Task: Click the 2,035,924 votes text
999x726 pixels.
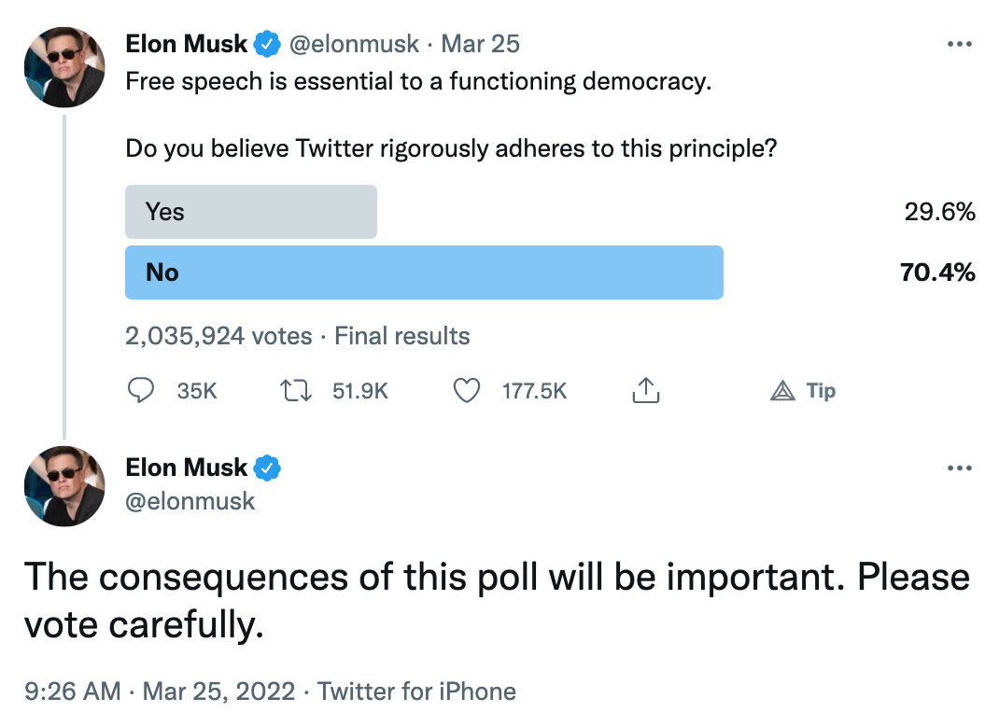Action: pos(218,336)
